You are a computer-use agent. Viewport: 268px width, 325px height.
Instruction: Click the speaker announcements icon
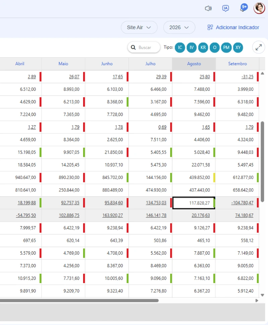(x=208, y=8)
